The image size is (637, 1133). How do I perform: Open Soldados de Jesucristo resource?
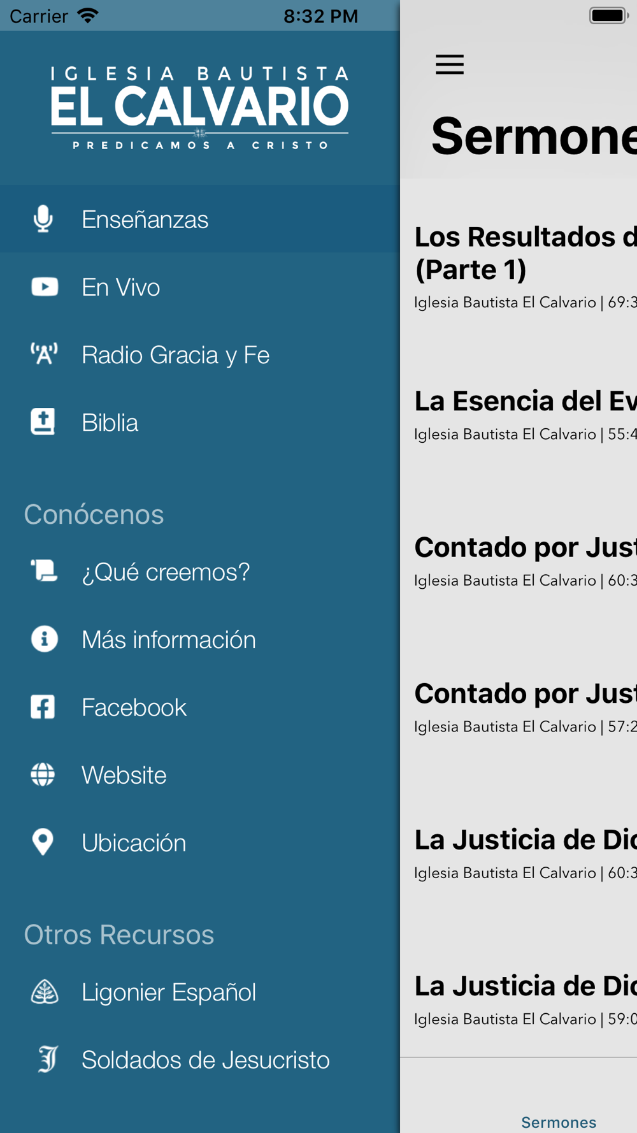[x=200, y=1060]
